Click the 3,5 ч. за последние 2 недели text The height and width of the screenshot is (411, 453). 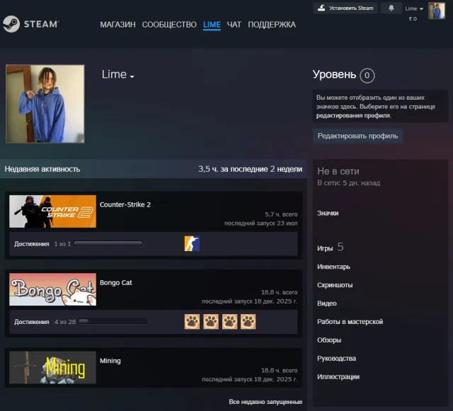click(250, 169)
